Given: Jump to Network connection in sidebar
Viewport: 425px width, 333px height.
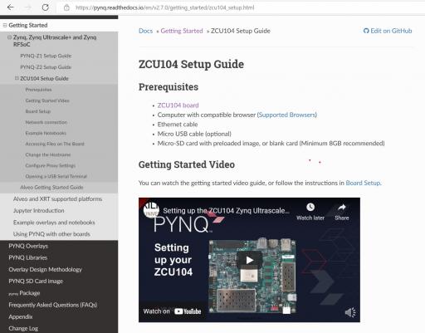Looking at the screenshot, I should (46, 122).
